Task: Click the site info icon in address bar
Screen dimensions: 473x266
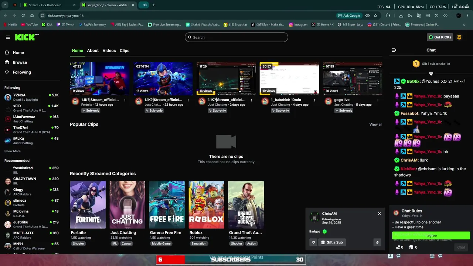Action: pos(42,16)
